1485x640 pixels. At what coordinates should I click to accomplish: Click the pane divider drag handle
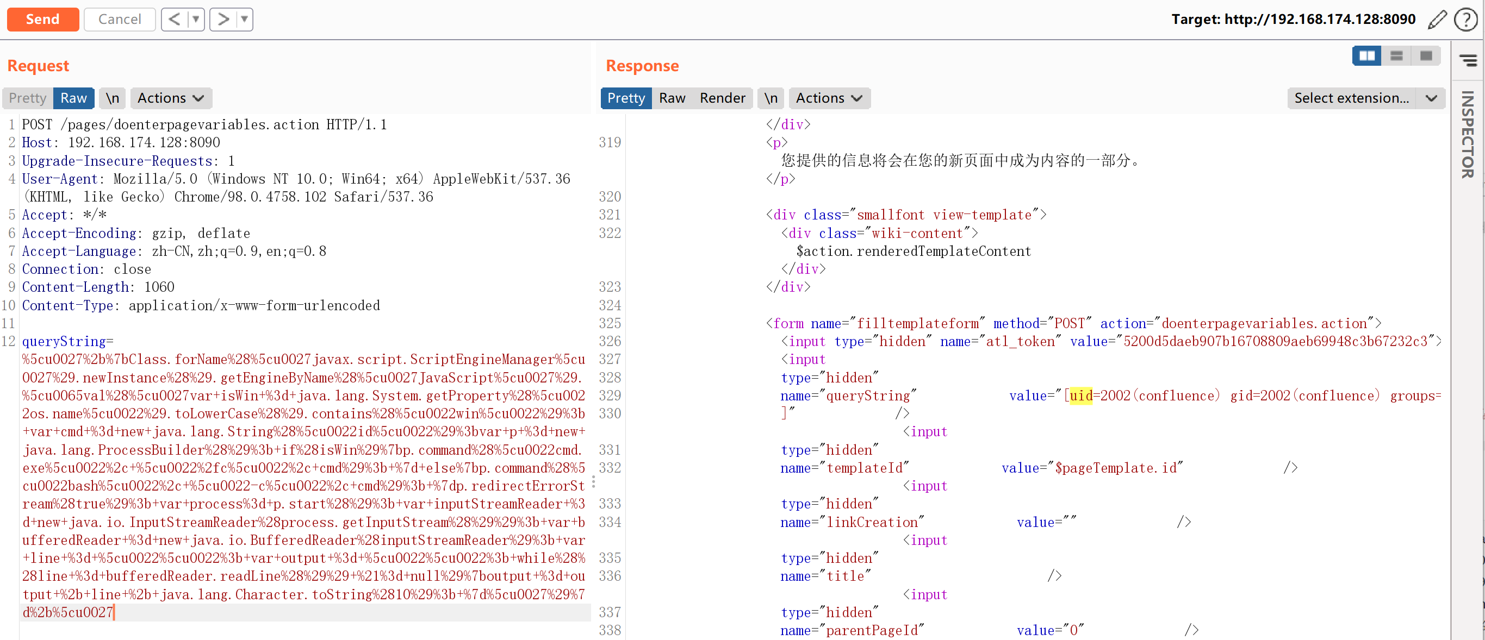(593, 482)
